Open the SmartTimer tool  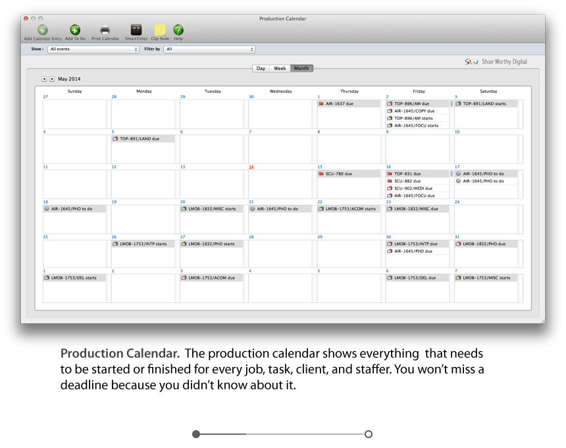pyautogui.click(x=136, y=30)
